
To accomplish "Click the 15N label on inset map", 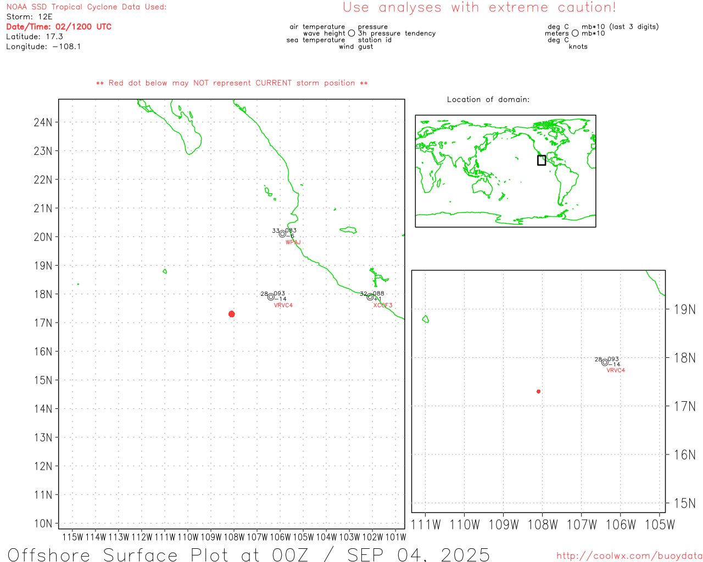I will click(x=684, y=503).
